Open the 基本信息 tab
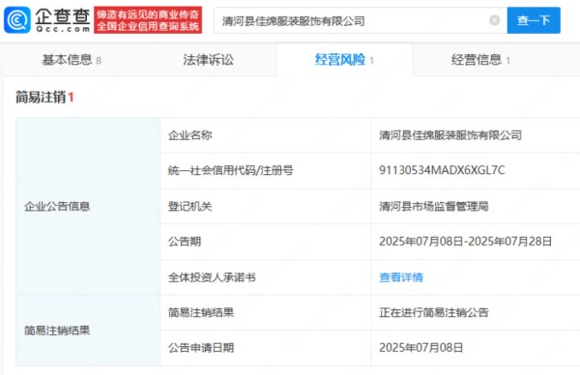This screenshot has width=580, height=375. pyautogui.click(x=72, y=60)
